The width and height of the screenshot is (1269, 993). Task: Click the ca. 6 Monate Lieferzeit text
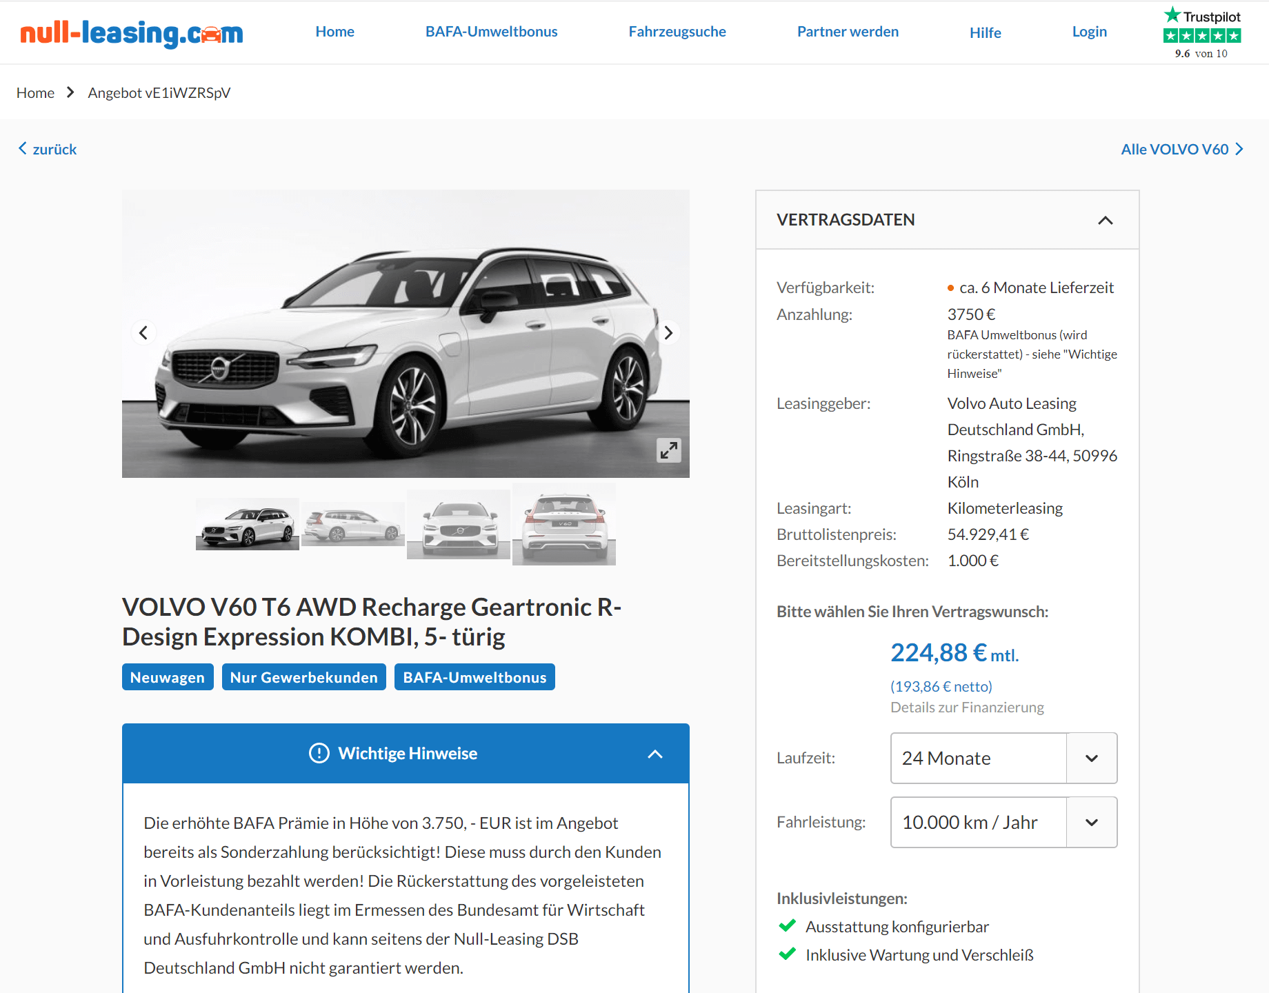(x=1037, y=288)
